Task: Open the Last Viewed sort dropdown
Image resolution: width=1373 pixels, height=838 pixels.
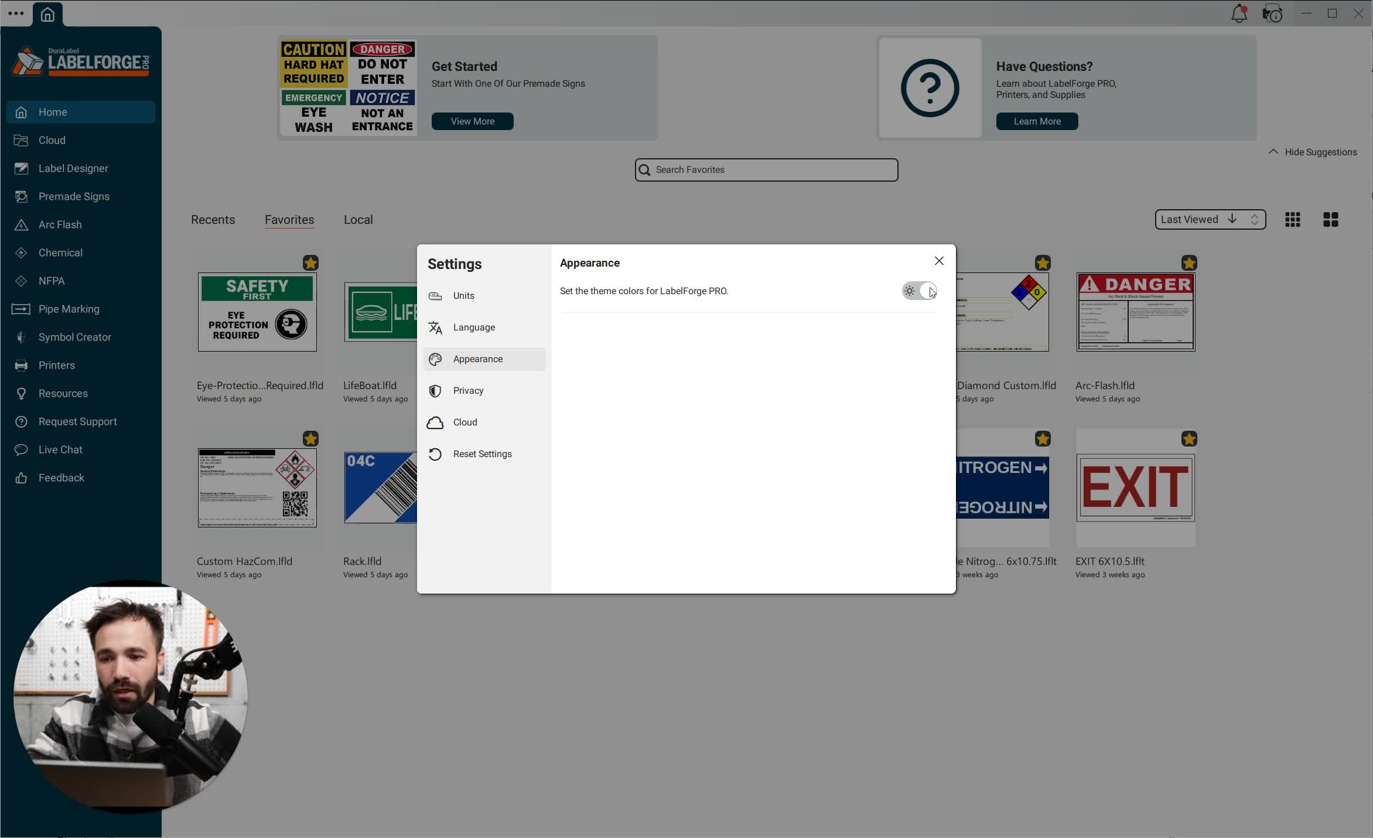Action: click(1210, 220)
